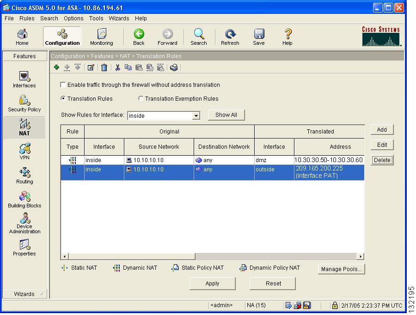Click the scrollbar left arrow under table
Viewport: 416px width, 315px height.
[x=64, y=256]
